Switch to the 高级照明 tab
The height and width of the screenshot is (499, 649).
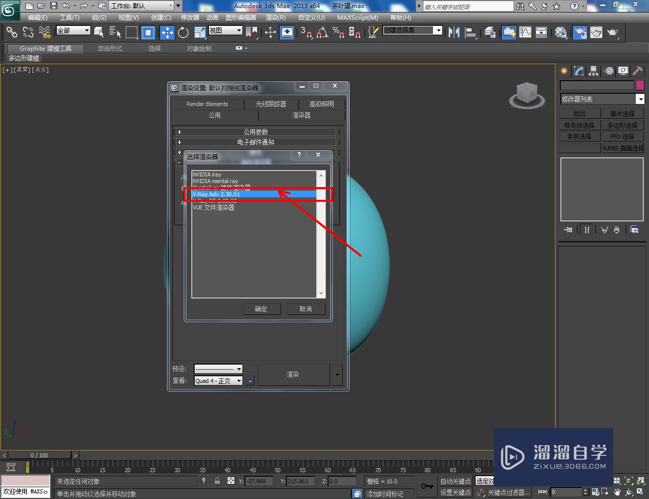[321, 104]
